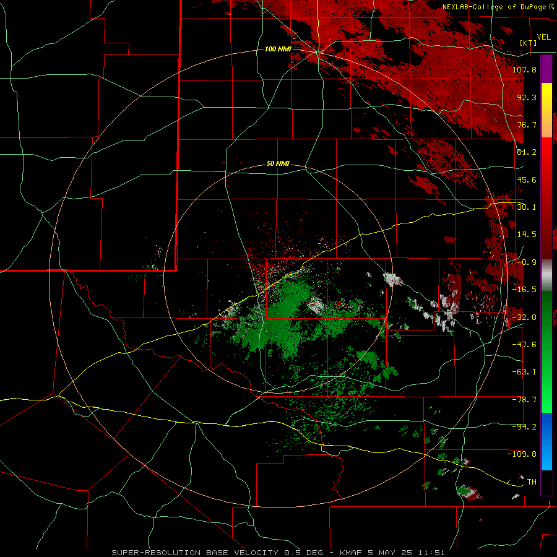Click the -63.1 velocity scale value

click(524, 372)
